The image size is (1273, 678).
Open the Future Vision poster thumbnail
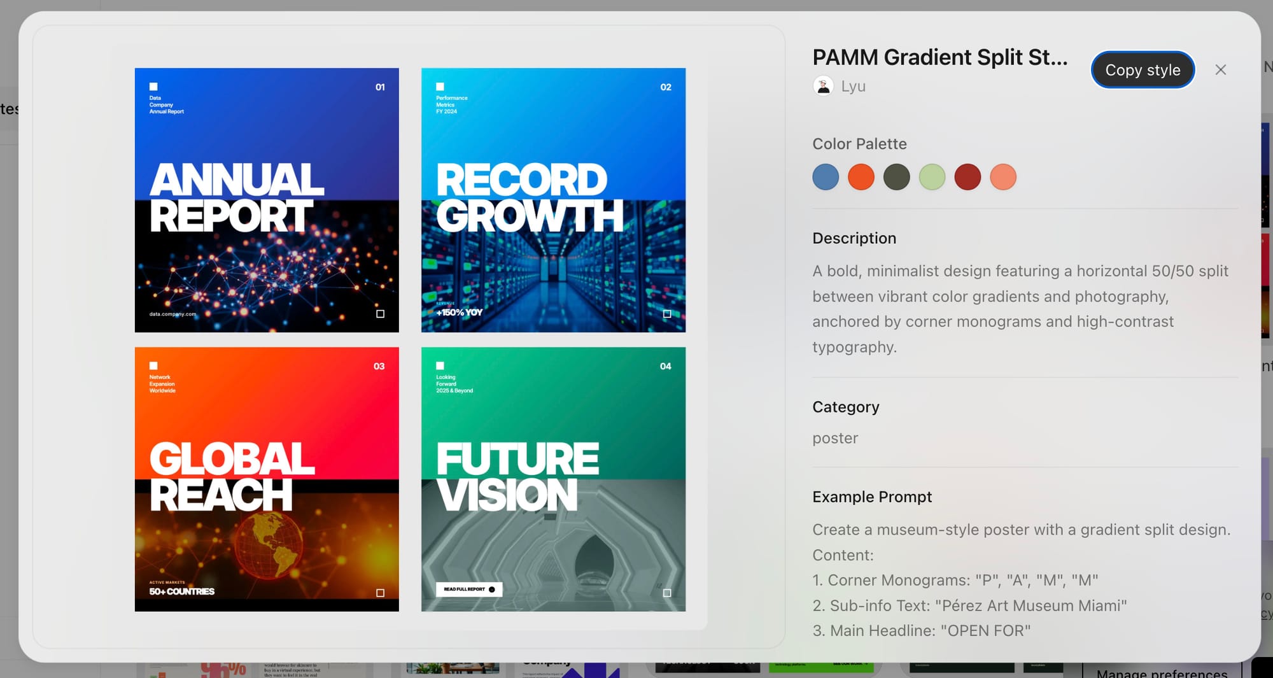pyautogui.click(x=553, y=479)
